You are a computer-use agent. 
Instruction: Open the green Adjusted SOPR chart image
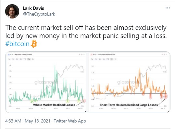pyautogui.click(x=46, y=82)
